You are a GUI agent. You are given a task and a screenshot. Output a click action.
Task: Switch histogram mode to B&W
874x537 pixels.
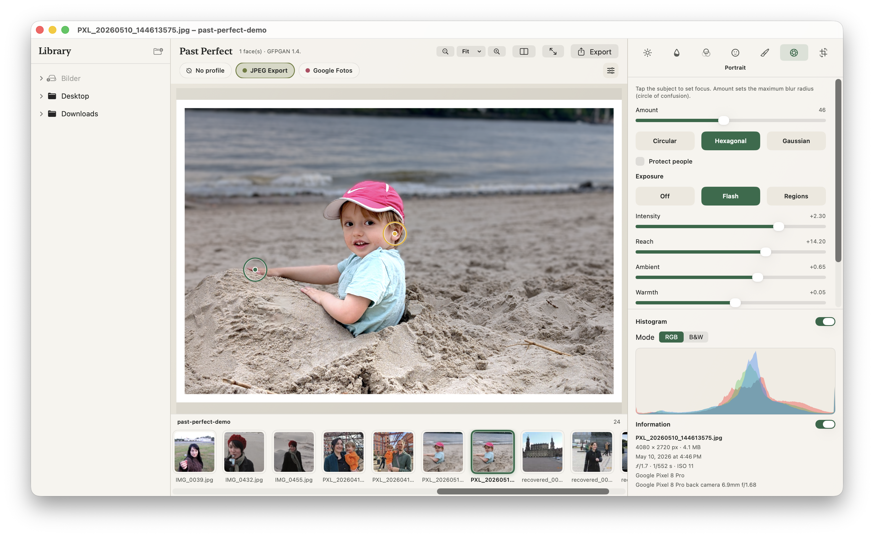[696, 337]
